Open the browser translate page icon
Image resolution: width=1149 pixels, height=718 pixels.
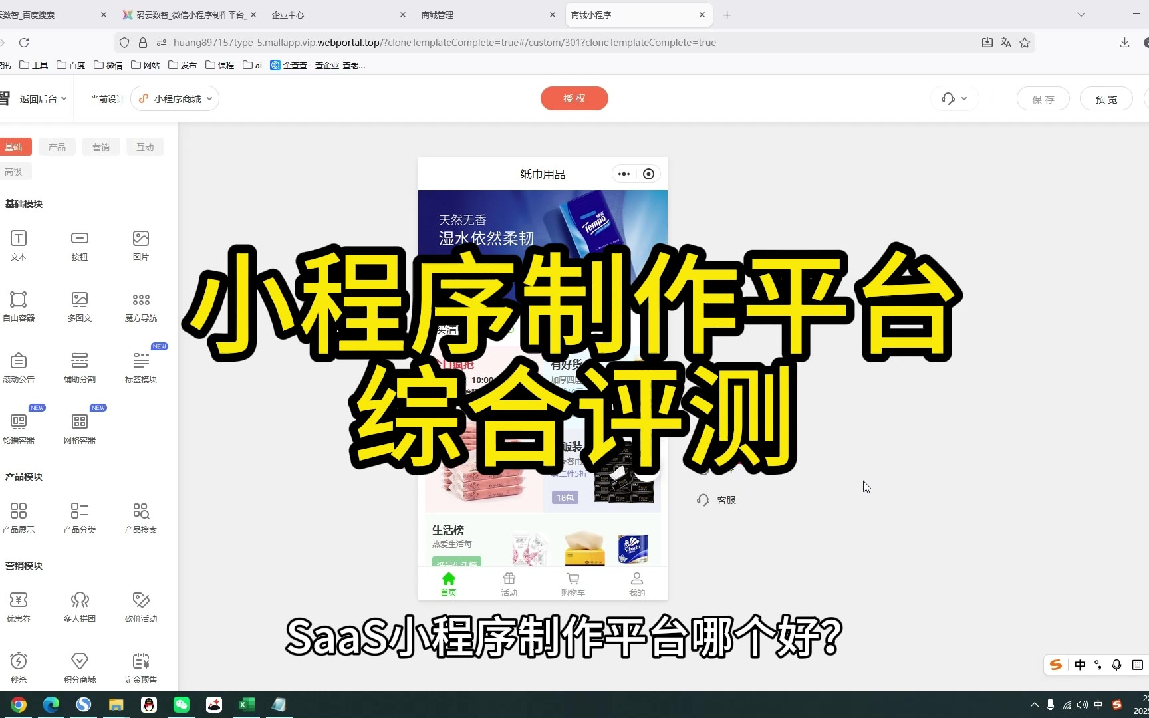point(1006,43)
